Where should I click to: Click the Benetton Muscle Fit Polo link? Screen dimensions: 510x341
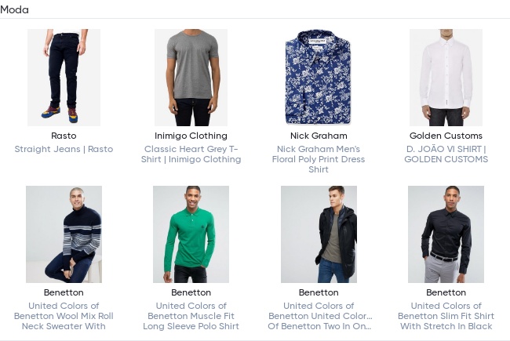tap(191, 316)
